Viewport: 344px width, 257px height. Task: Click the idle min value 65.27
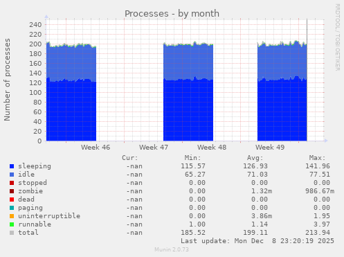[195, 175]
